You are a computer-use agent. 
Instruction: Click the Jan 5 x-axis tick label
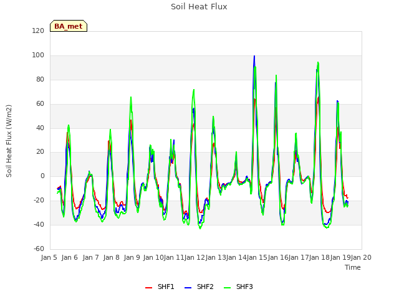(x=49, y=257)
